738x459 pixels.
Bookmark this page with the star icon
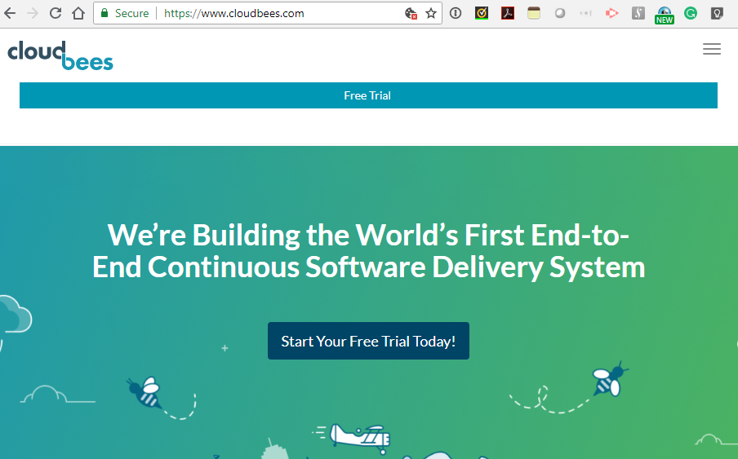click(x=431, y=14)
